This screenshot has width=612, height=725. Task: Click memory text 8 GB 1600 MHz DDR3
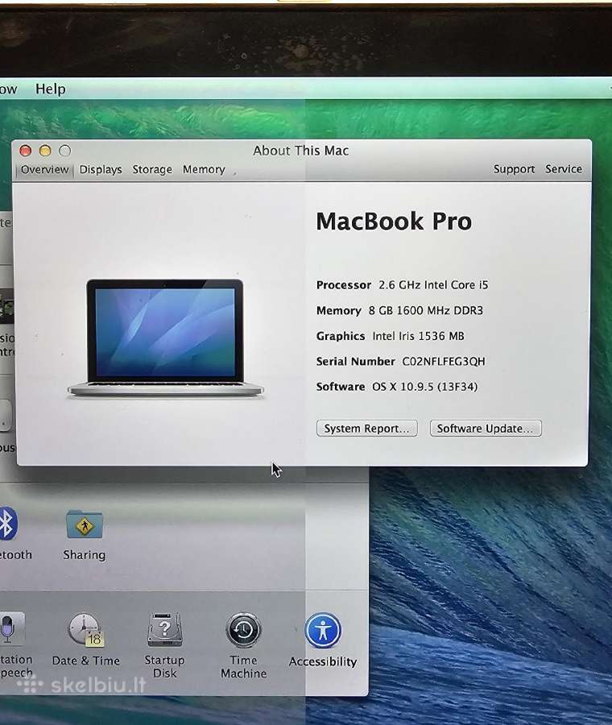pos(426,310)
